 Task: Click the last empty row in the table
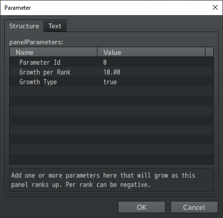coord(111,159)
